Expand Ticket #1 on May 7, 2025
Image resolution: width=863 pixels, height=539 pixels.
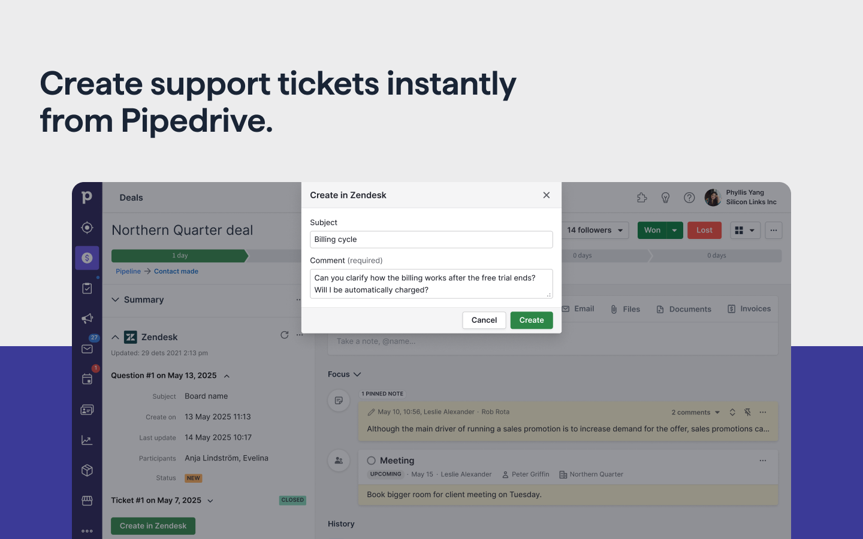210,501
